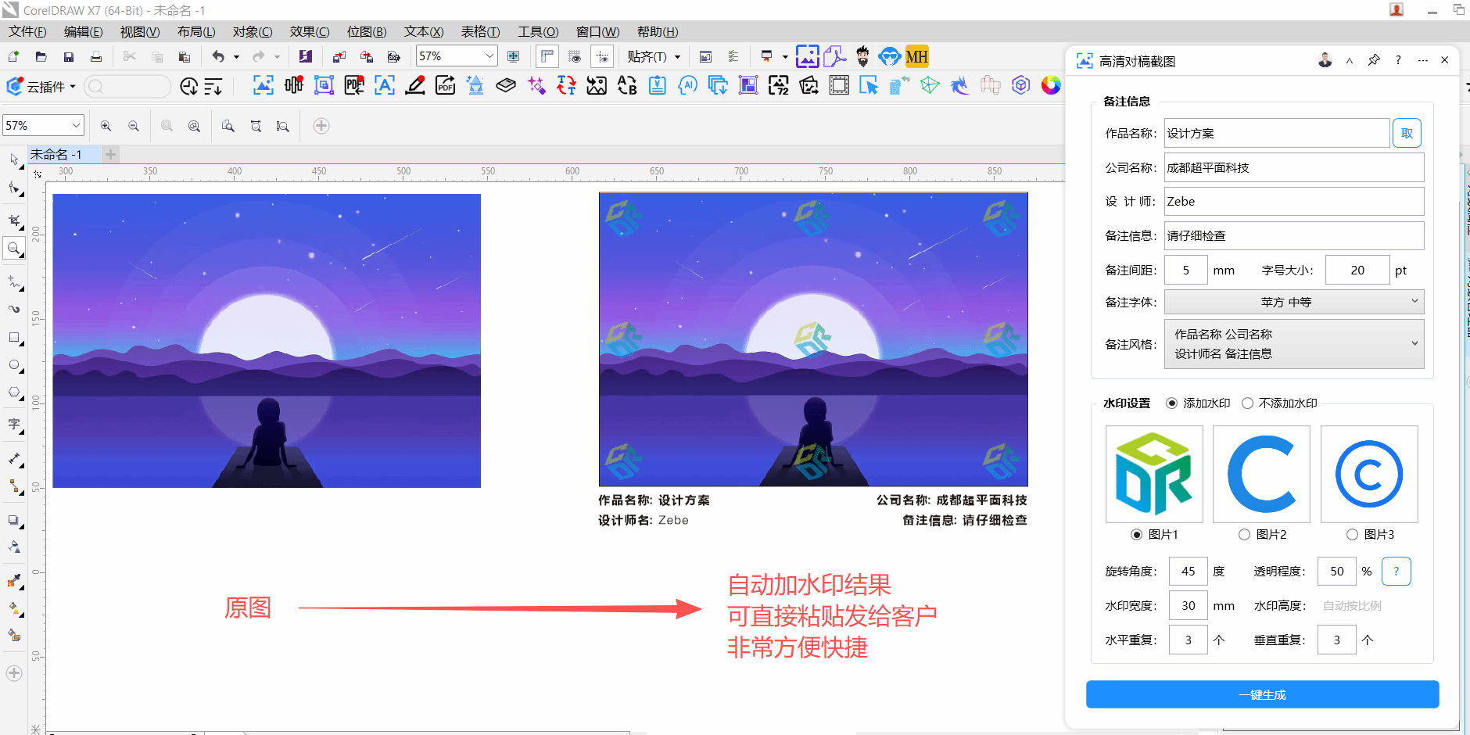Click the Save icon in the toolbar
Viewport: 1470px width, 735px height.
[x=69, y=56]
